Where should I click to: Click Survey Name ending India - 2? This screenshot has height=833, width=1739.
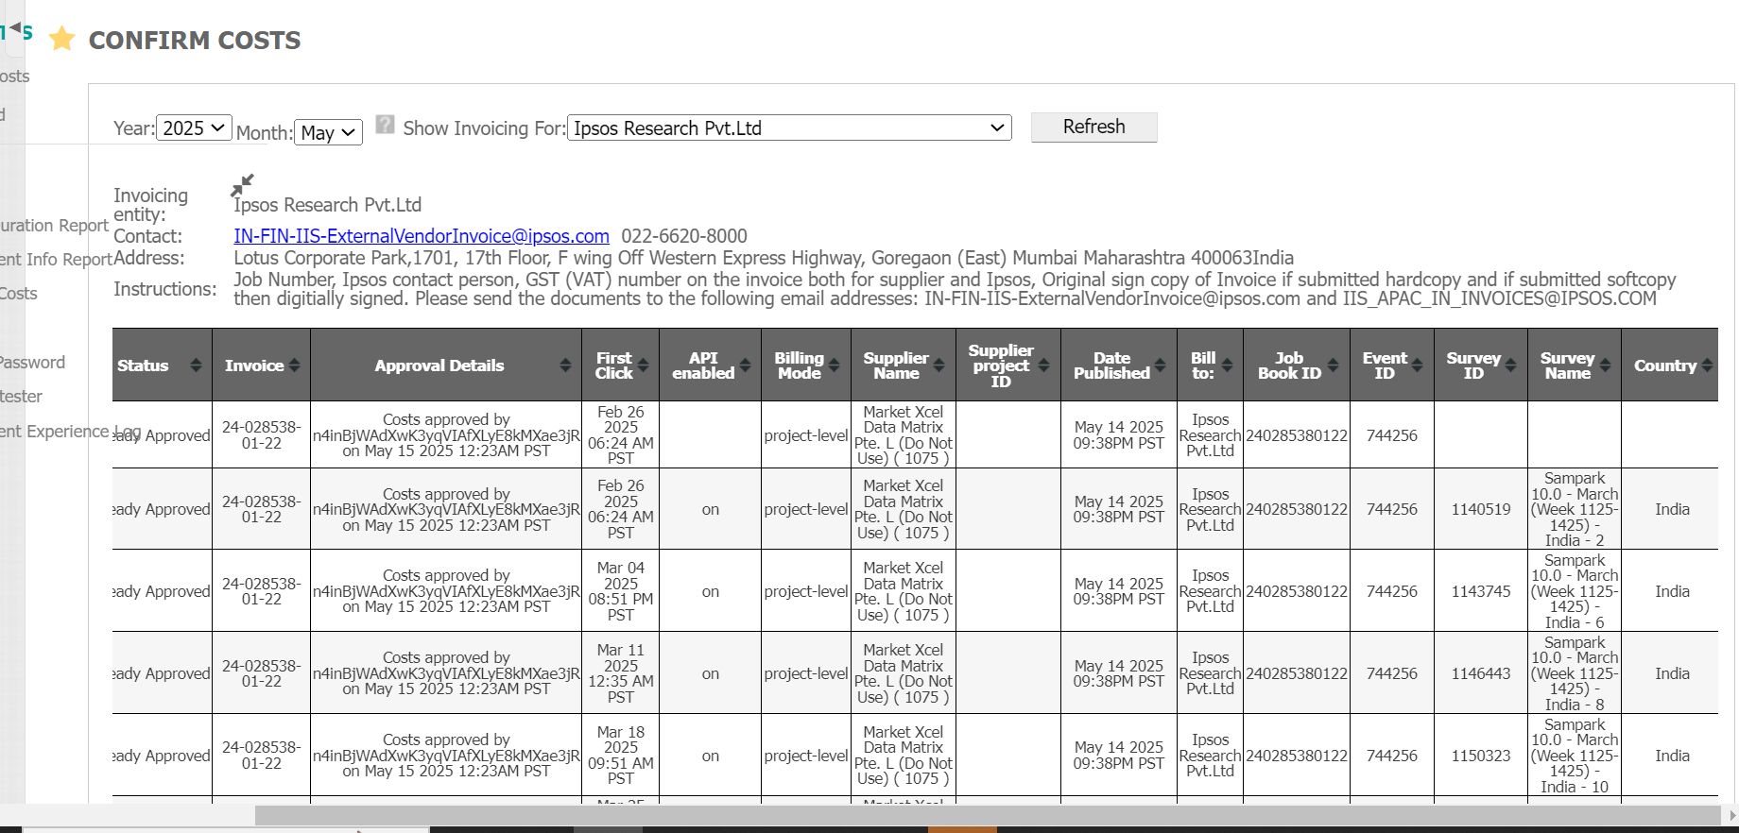coord(1575,509)
